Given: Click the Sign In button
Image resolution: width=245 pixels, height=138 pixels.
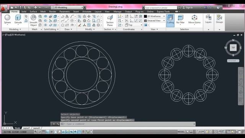Looking at the screenshot, I should click(x=188, y=8).
